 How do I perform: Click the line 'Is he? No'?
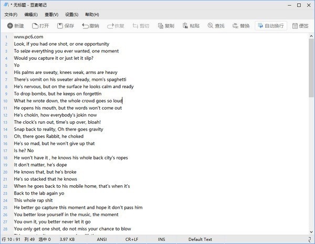pos(24,151)
